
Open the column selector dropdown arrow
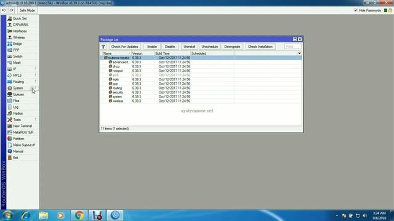click(299, 53)
